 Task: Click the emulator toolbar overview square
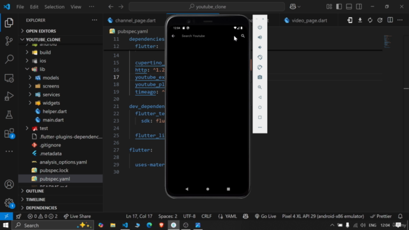click(260, 118)
